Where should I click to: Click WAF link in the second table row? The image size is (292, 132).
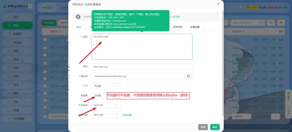click(265, 48)
